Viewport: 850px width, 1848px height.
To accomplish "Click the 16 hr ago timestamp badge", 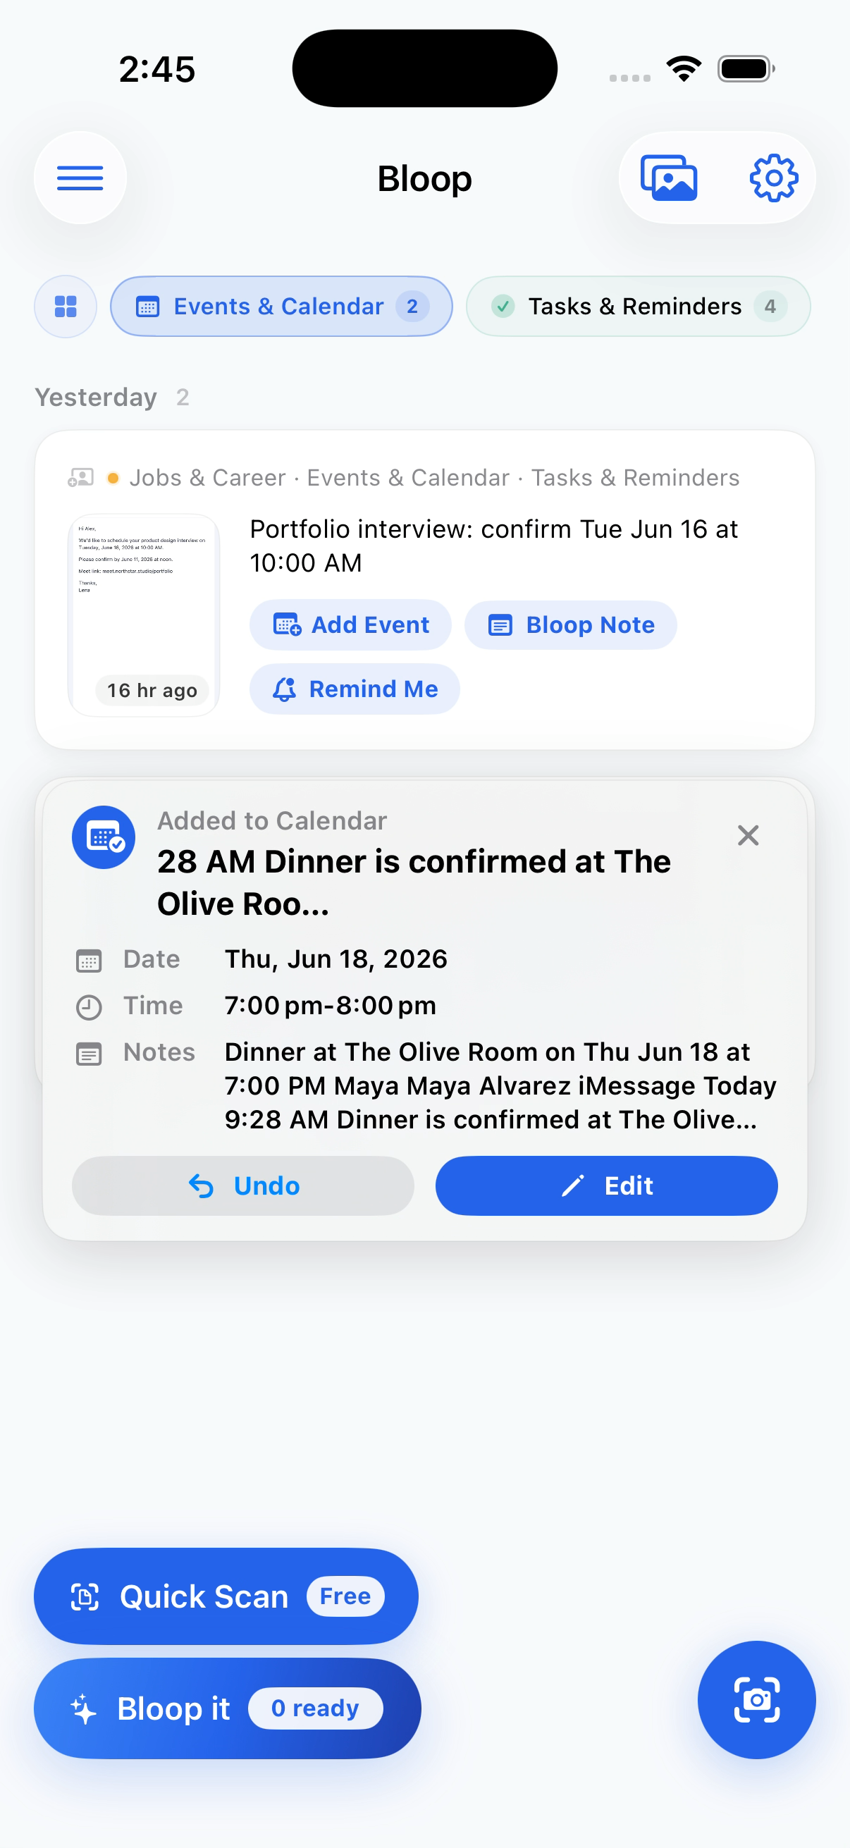I will pos(152,690).
